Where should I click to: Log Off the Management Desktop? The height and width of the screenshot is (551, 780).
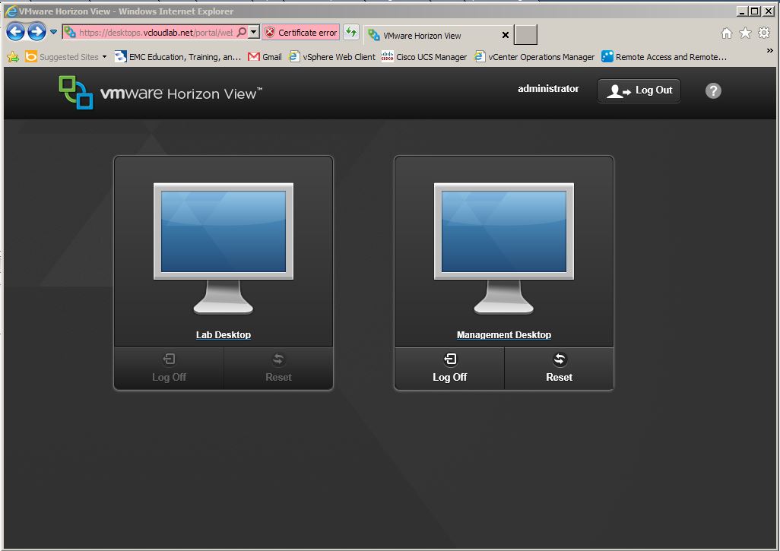pyautogui.click(x=450, y=369)
